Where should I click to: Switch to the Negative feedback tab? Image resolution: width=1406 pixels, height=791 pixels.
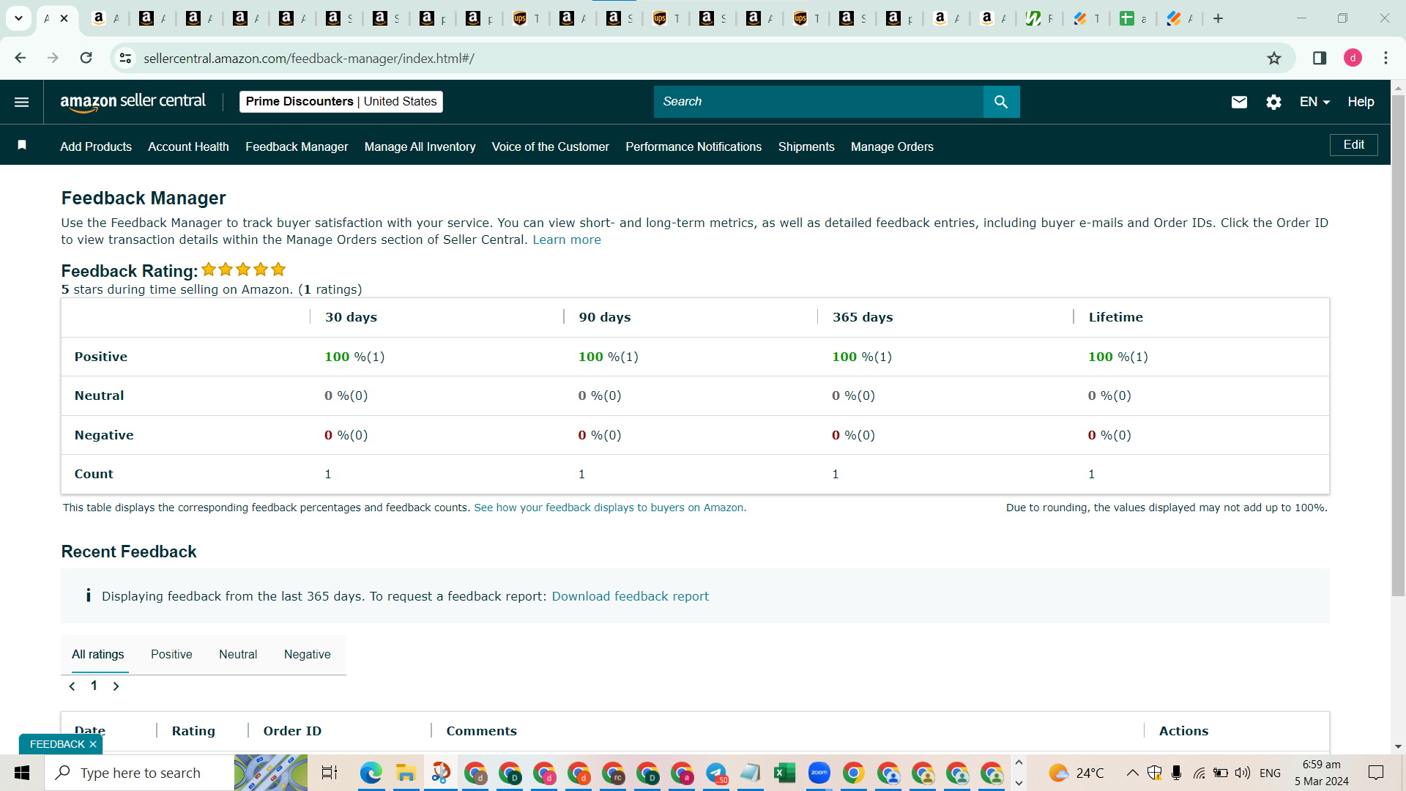(307, 654)
